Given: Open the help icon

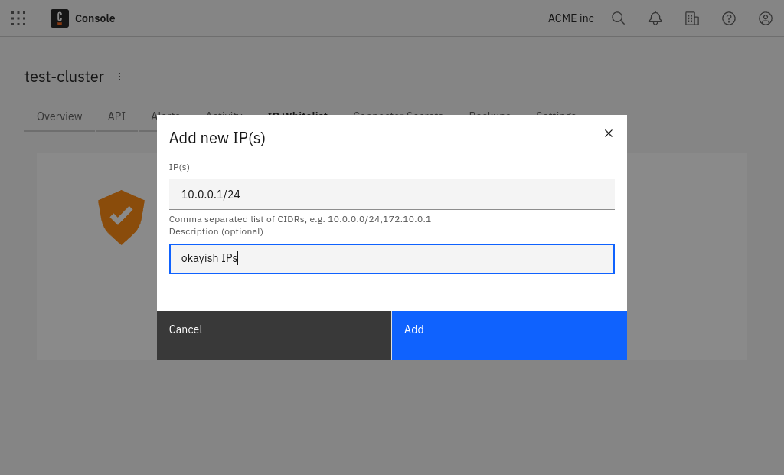Looking at the screenshot, I should [x=729, y=18].
